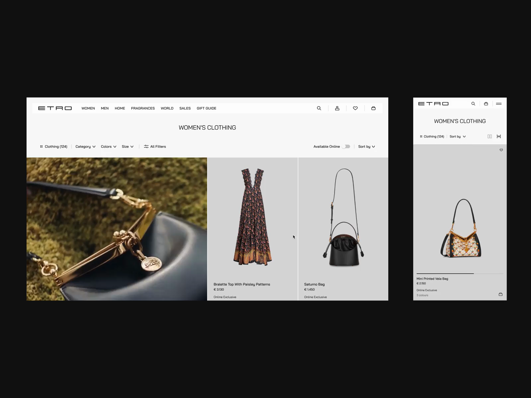The image size is (531, 398).
Task: Expand Category filter dropdown
Action: click(x=86, y=147)
